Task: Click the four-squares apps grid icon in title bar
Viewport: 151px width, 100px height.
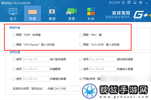Action: pos(129,2)
